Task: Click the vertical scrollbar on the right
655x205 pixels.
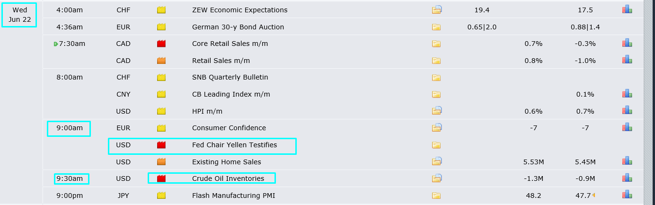Action: click(649, 95)
